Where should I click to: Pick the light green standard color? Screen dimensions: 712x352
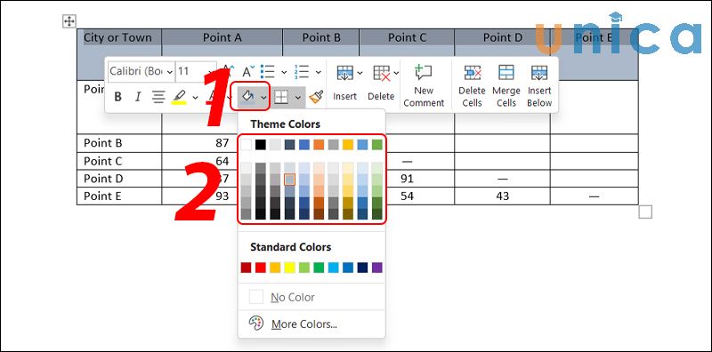(x=304, y=268)
